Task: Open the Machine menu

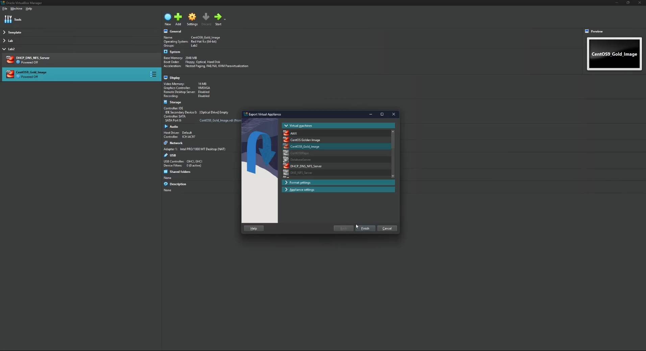Action: click(16, 8)
